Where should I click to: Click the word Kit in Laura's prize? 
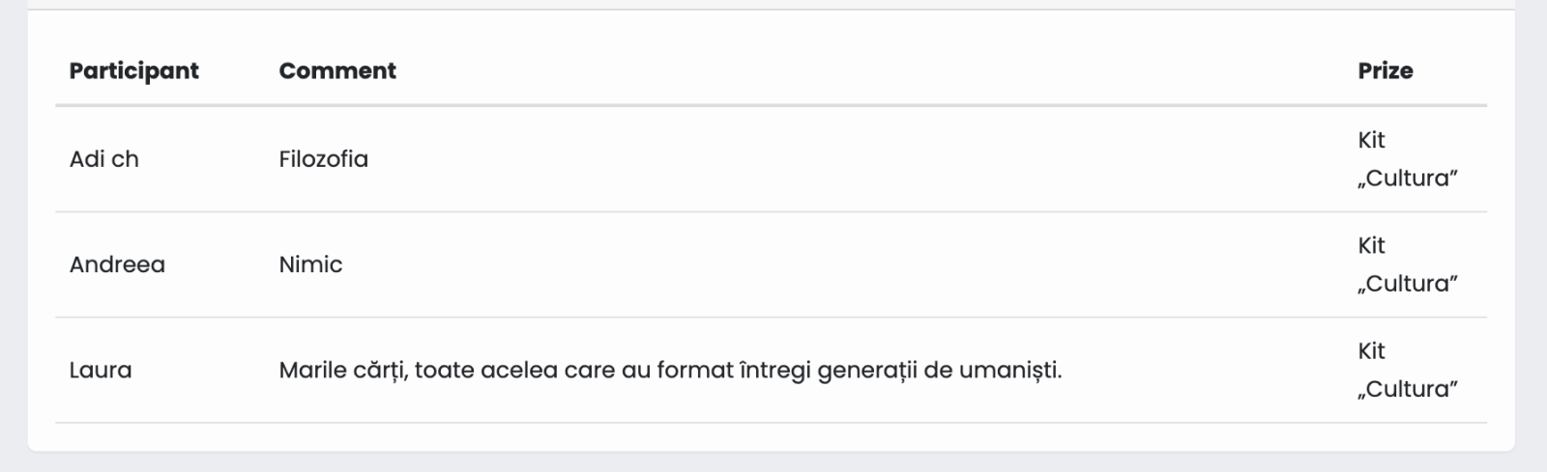[x=1371, y=350]
